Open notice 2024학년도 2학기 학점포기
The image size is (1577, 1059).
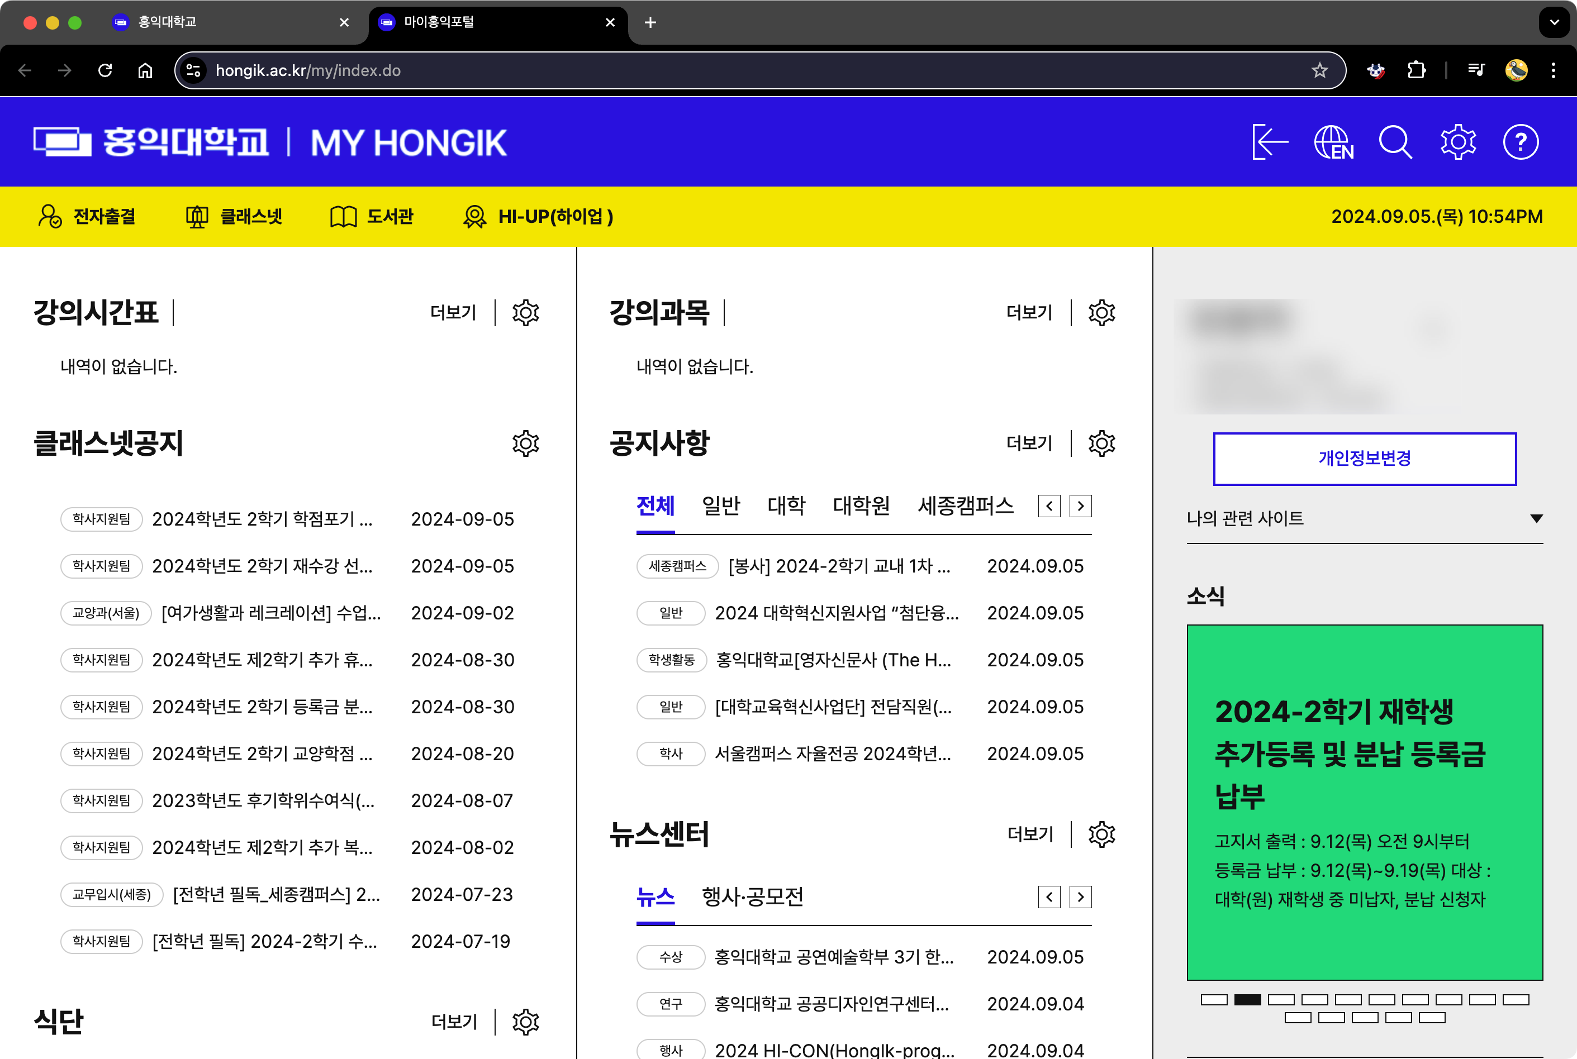[262, 519]
